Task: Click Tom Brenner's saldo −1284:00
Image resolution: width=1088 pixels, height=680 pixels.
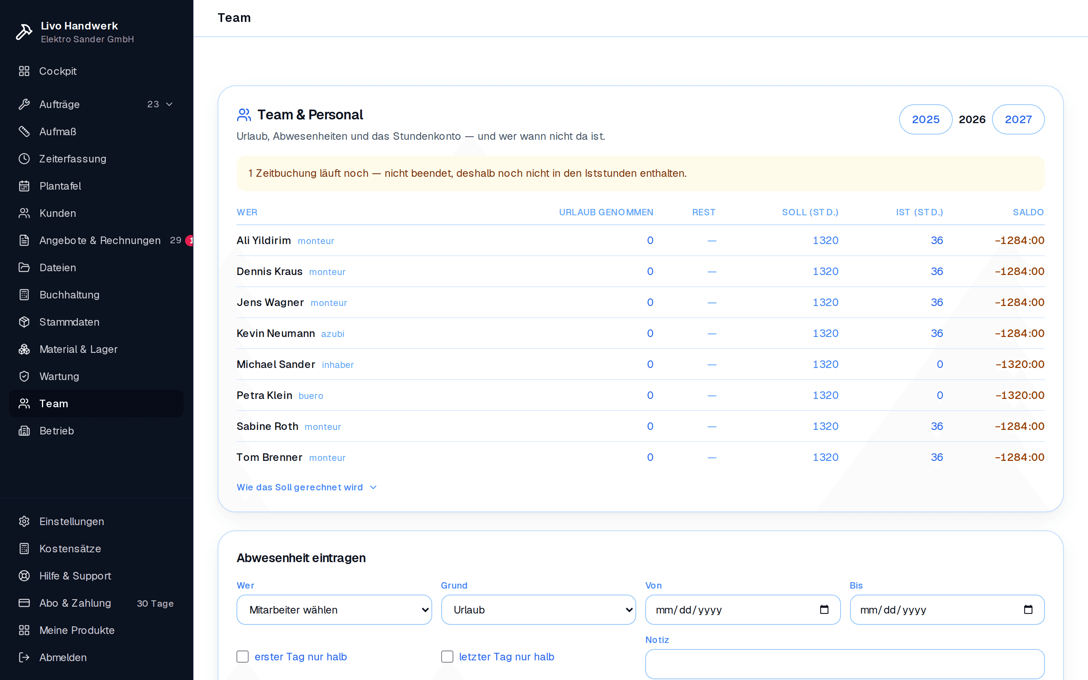Action: pyautogui.click(x=1019, y=457)
